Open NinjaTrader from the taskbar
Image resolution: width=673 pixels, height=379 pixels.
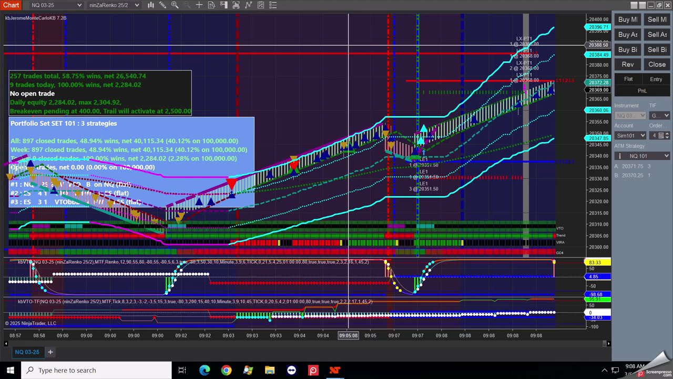[334, 370]
